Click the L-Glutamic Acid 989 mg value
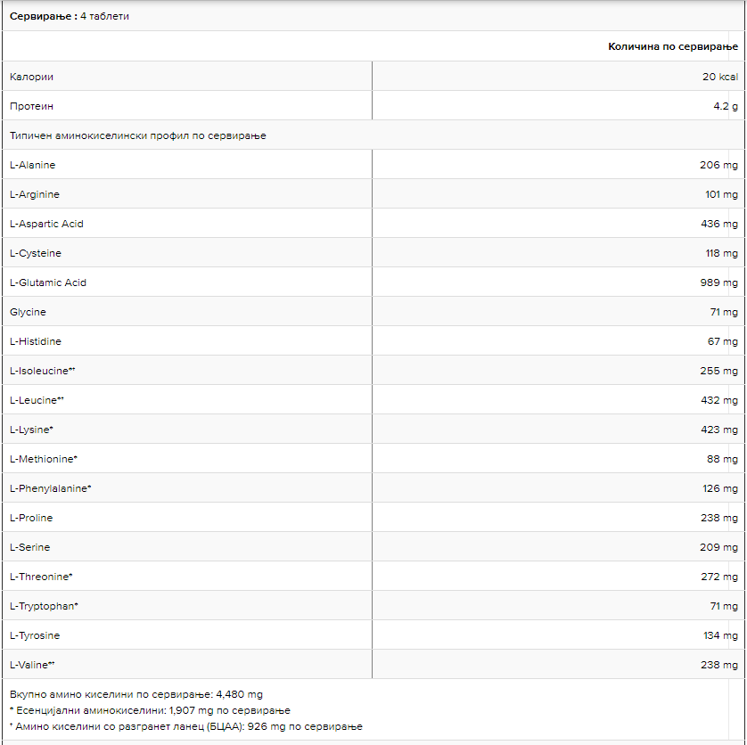Viewport: 747px width, 745px height. click(x=719, y=282)
